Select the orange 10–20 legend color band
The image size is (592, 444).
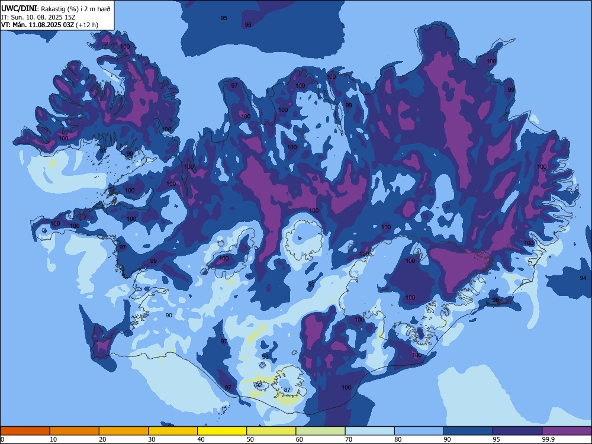[x=75, y=431]
